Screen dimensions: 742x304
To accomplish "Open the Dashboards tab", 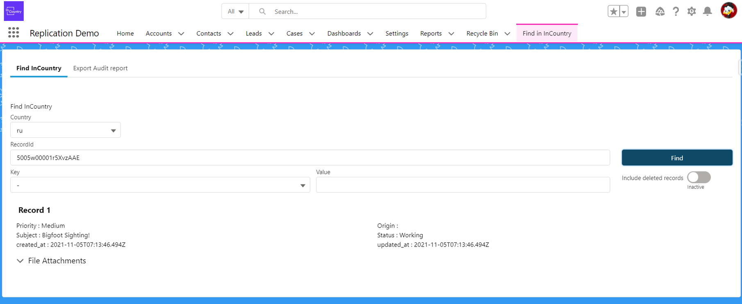I will coord(344,33).
